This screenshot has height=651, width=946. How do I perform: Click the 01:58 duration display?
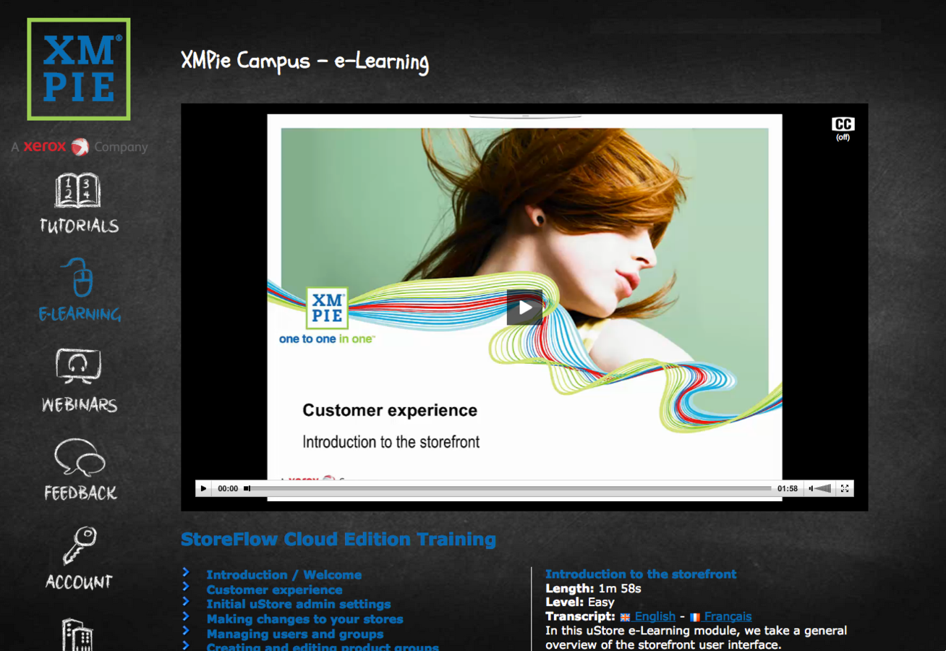click(788, 489)
